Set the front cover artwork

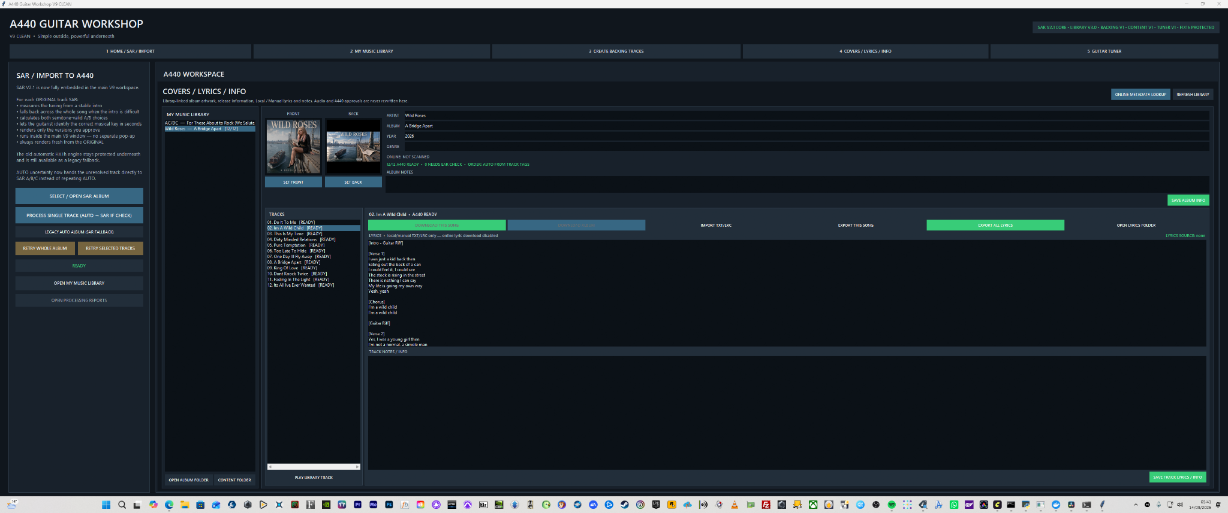[x=293, y=182]
